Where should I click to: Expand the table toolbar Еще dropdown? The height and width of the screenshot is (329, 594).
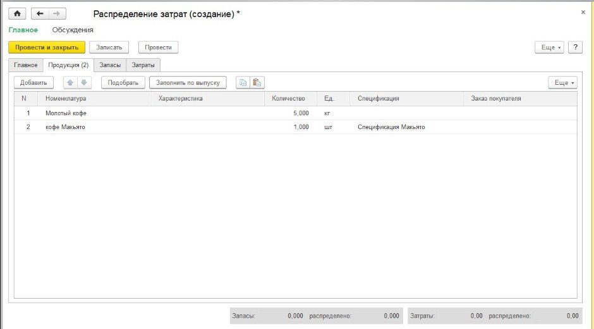click(x=562, y=83)
